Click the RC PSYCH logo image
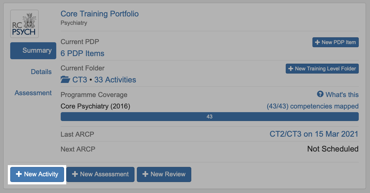The image size is (370, 193). click(24, 24)
